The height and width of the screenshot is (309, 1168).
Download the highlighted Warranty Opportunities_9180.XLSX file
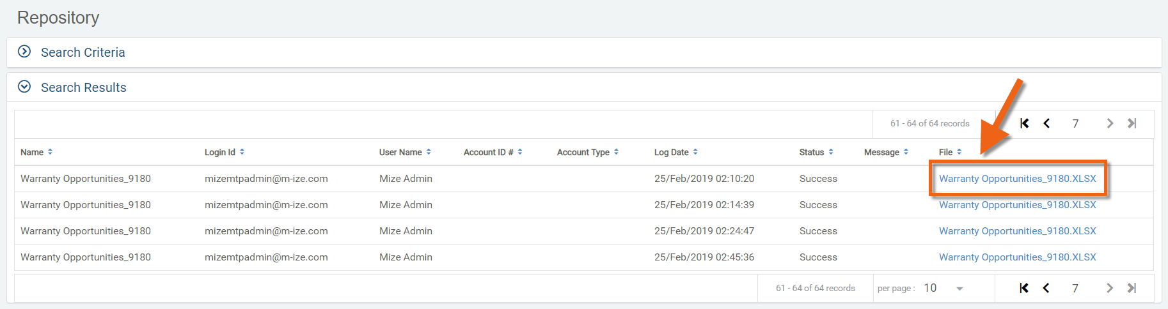pos(1017,179)
